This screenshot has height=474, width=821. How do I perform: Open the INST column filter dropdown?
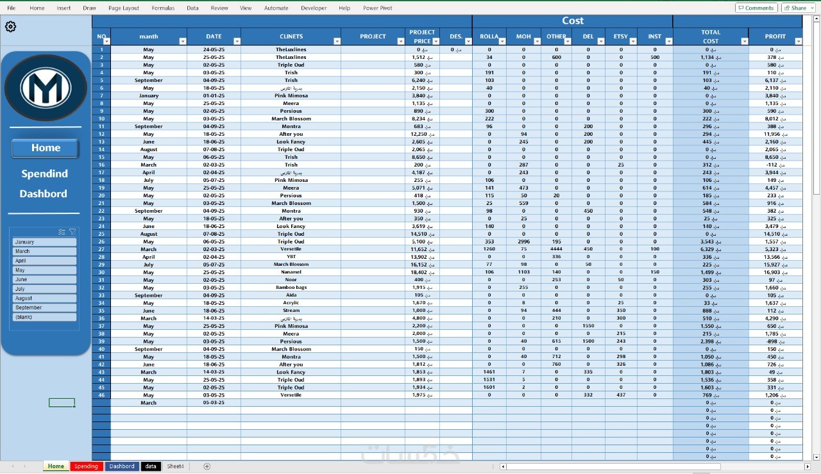click(668, 41)
